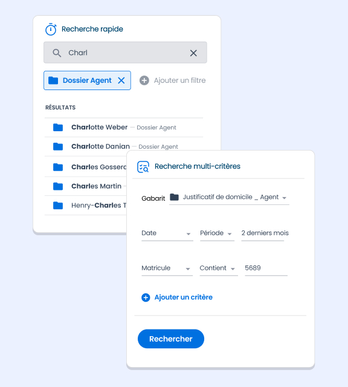348x387 pixels.
Task: Click the RÉSULTATS heading
Action: click(x=60, y=108)
